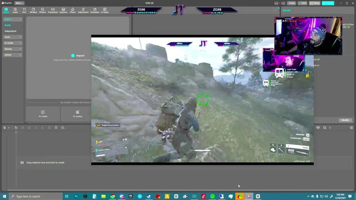Click the Pro button in title bar
The width and height of the screenshot is (356, 200).
point(291,3)
